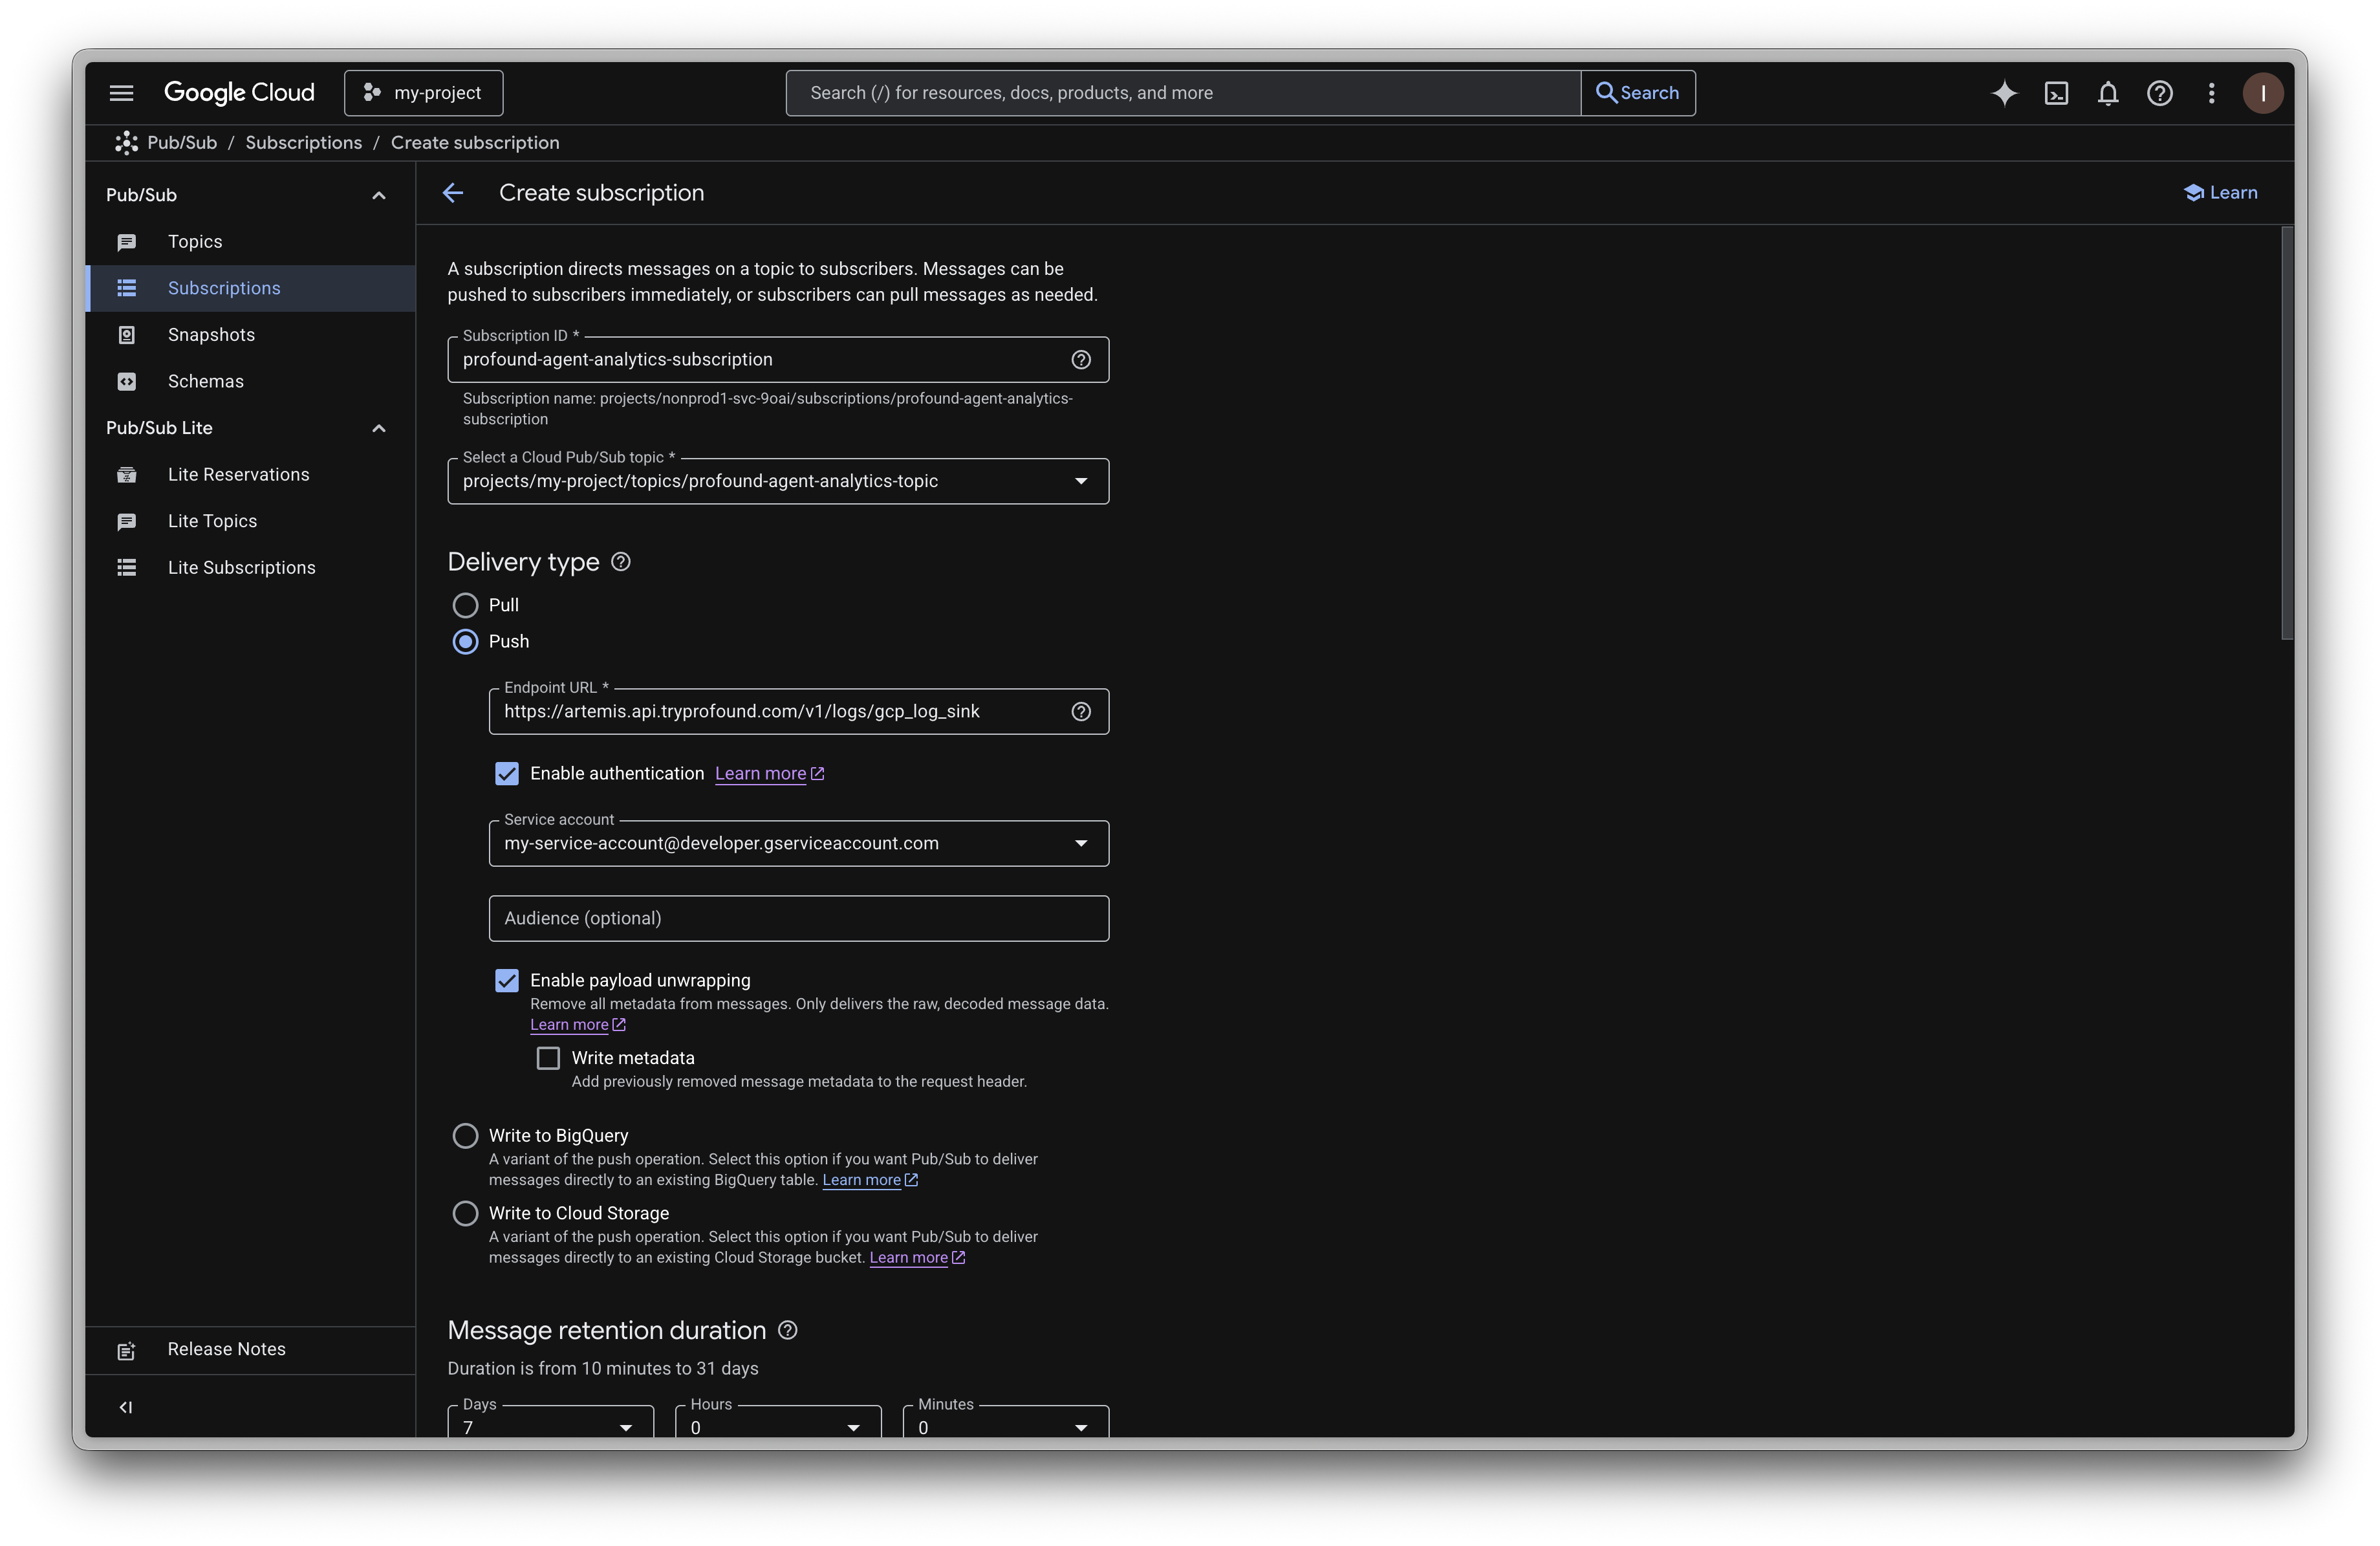The image size is (2380, 1546).
Task: Click the Subscription ID help icon
Action: 1081,360
